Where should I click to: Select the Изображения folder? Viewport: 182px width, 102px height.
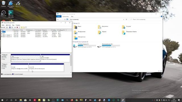pyautogui.click(x=80, y=32)
